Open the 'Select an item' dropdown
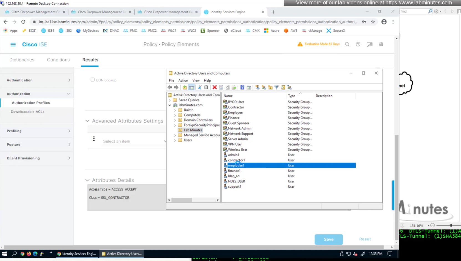 pos(134,141)
